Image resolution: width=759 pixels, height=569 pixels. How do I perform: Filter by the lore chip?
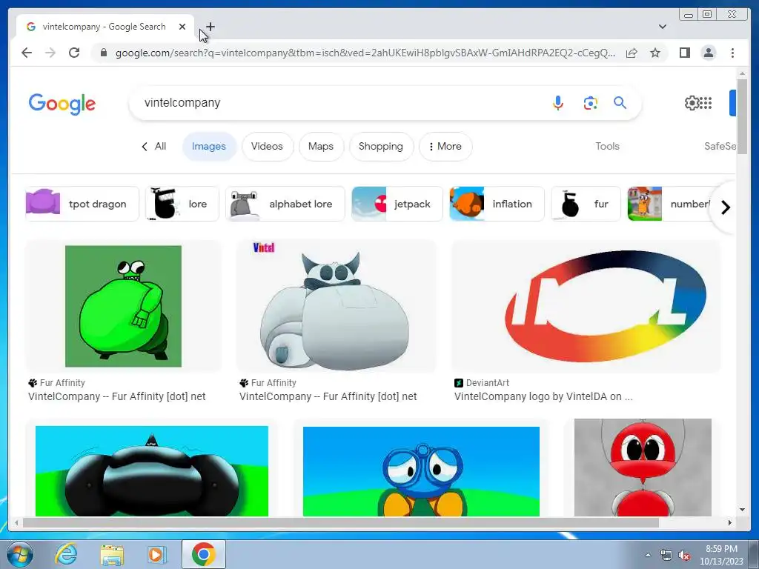[182, 204]
